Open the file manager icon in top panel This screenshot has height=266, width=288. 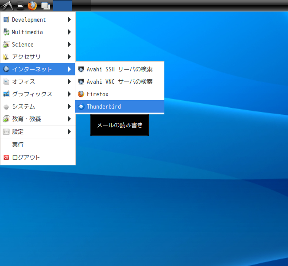[x=20, y=6]
